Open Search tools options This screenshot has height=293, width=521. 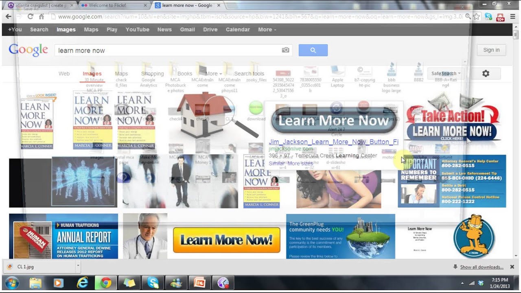(x=249, y=74)
